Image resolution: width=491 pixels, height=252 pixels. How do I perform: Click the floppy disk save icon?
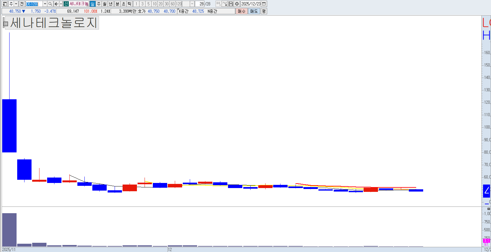coord(231,4)
